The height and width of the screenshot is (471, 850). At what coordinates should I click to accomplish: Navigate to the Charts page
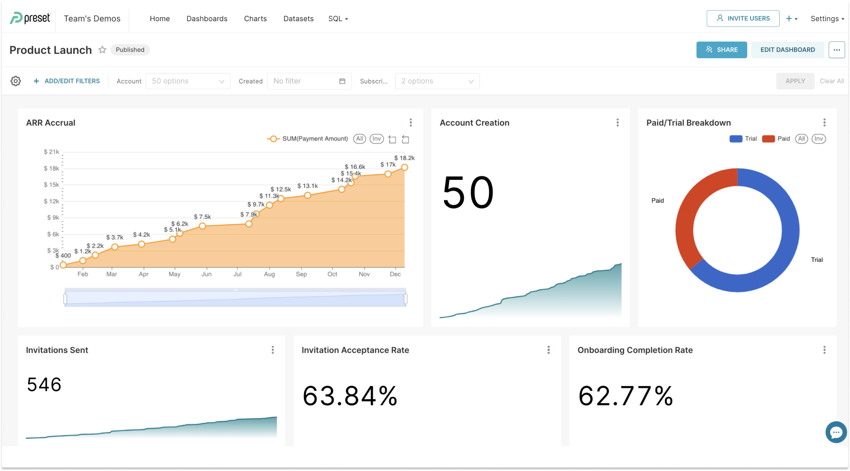[x=255, y=19]
